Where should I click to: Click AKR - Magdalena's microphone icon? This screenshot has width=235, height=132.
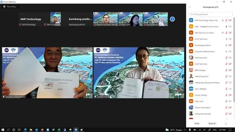[x=226, y=26]
